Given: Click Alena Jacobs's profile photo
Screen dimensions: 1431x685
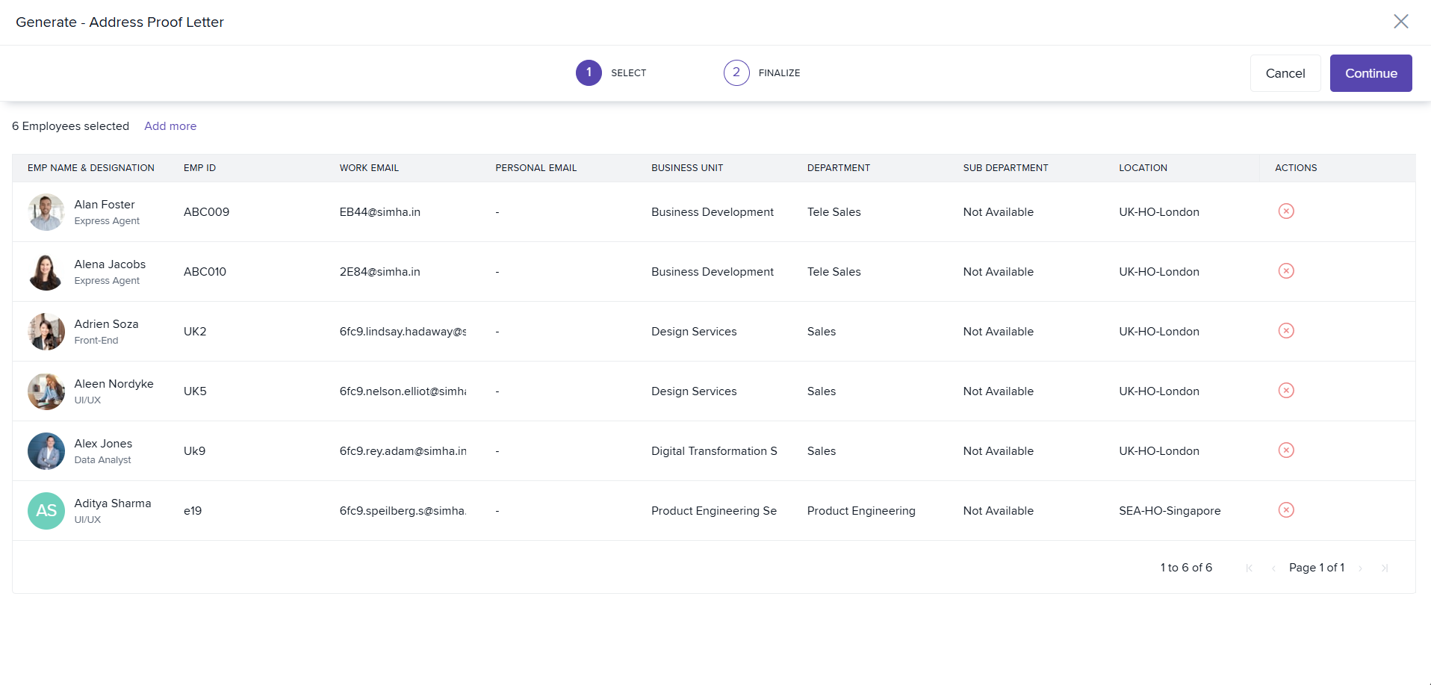Looking at the screenshot, I should pyautogui.click(x=46, y=272).
